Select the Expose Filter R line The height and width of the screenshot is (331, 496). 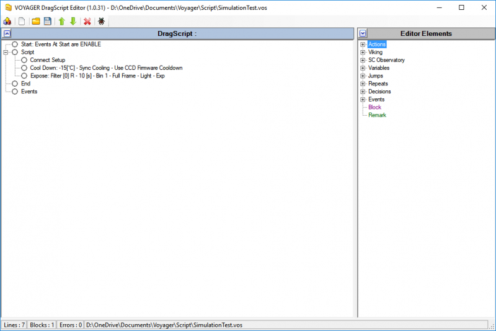pos(97,76)
